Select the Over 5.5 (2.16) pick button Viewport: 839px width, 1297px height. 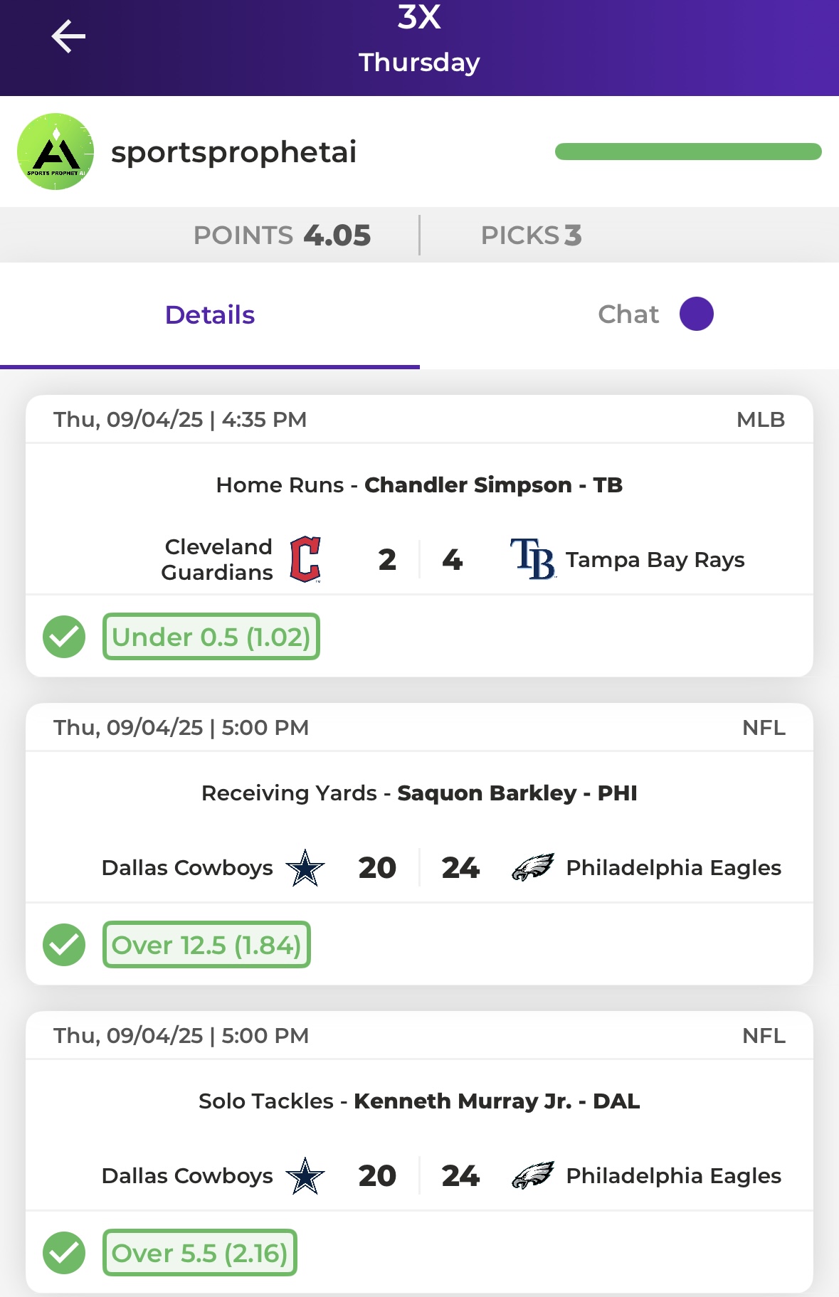(x=200, y=1253)
